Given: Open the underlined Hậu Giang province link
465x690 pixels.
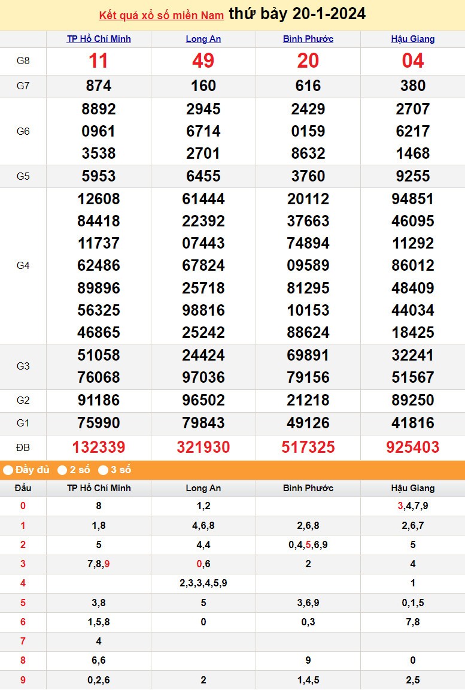Looking at the screenshot, I should tap(413, 39).
